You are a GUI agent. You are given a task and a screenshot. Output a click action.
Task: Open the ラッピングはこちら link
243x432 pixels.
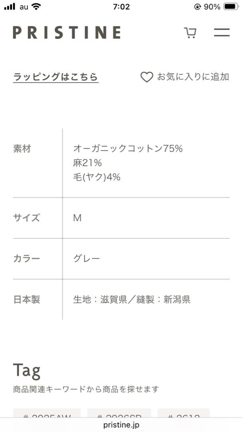(56, 77)
